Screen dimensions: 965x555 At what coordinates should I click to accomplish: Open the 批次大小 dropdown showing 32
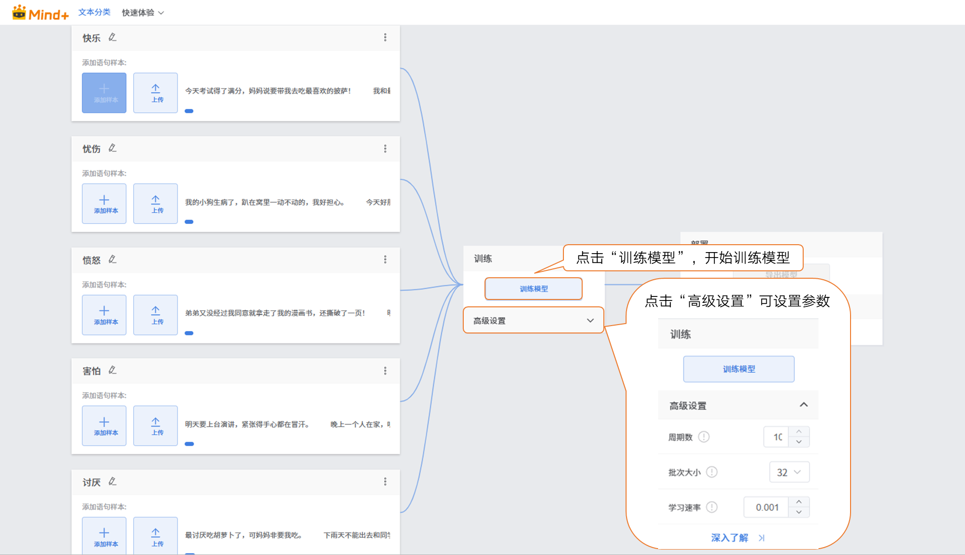click(788, 472)
